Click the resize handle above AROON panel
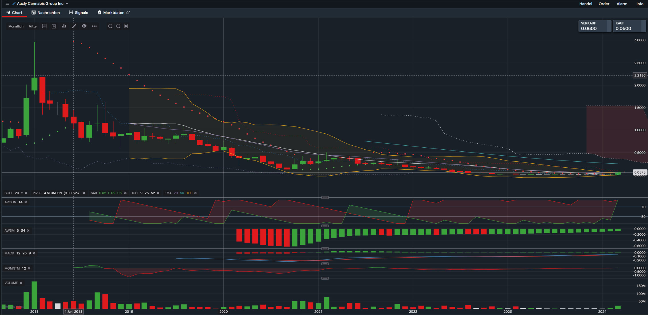 coord(325,198)
